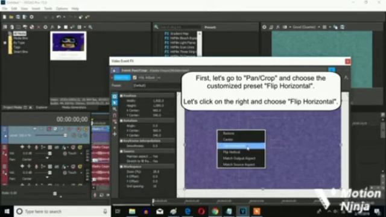This screenshot has width=386, height=217.
Task: Select the Gradient Map effect in FX list
Action: click(180, 34)
